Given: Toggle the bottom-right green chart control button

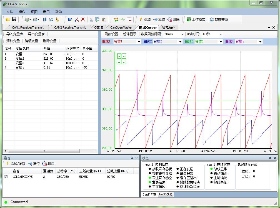Looking at the screenshot, I should tap(124, 62).
